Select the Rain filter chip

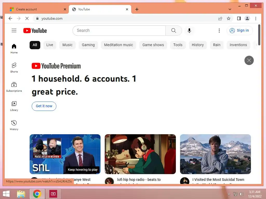(217, 45)
